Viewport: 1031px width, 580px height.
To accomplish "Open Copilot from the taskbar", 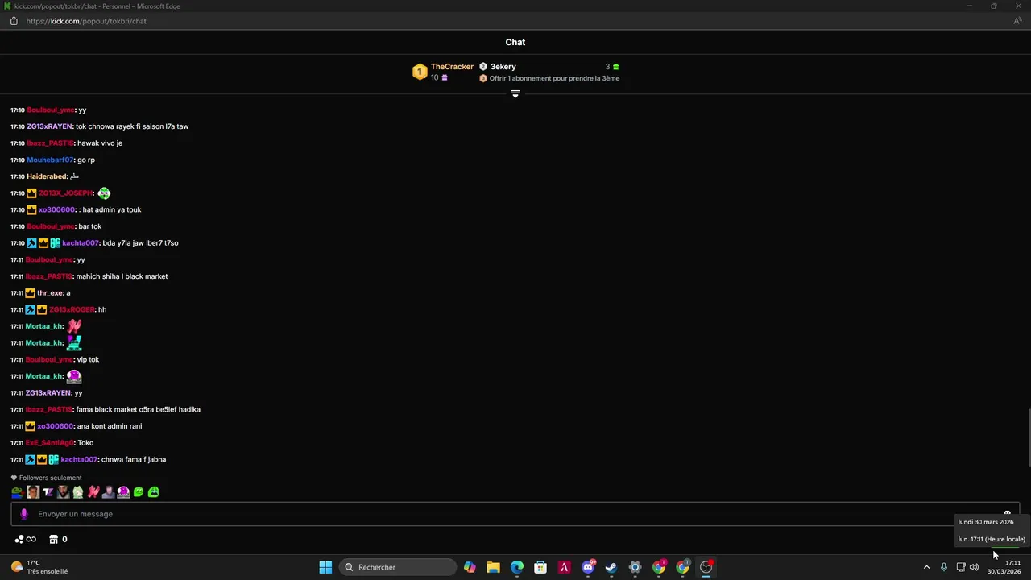I will tap(470, 567).
